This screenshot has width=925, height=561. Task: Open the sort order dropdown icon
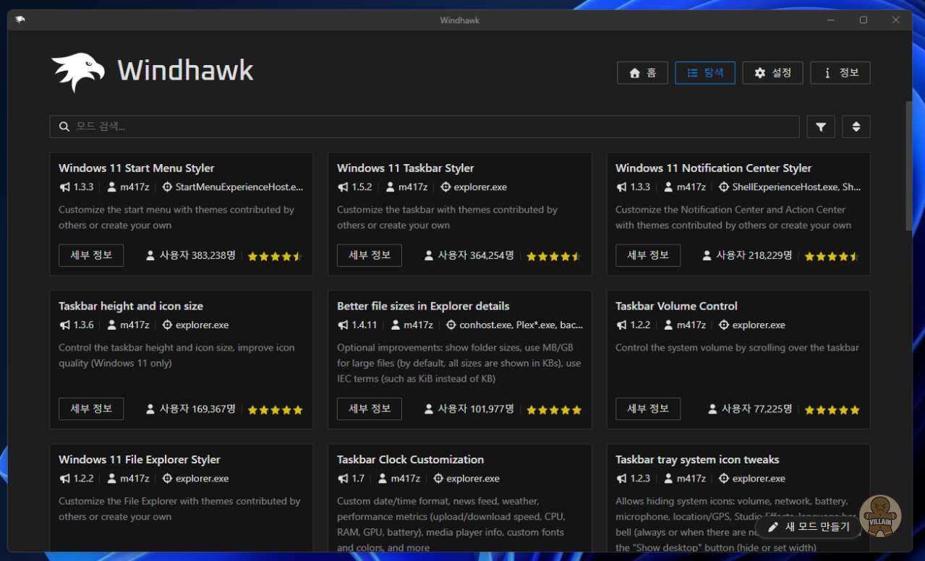click(x=856, y=127)
